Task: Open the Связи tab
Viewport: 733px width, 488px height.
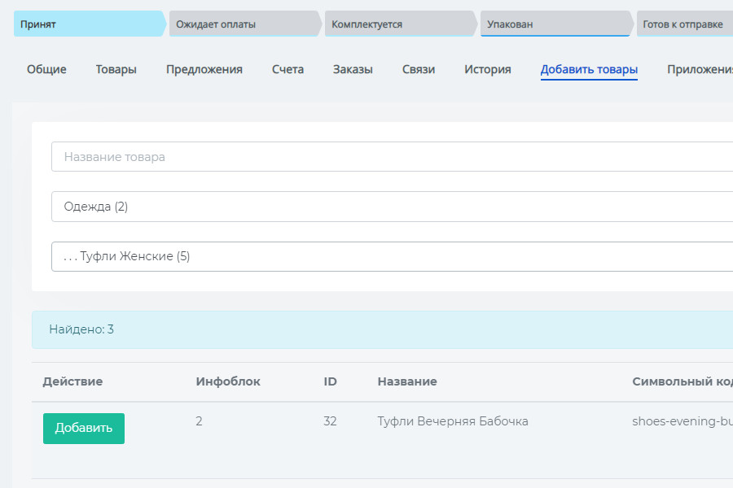Action: click(419, 69)
